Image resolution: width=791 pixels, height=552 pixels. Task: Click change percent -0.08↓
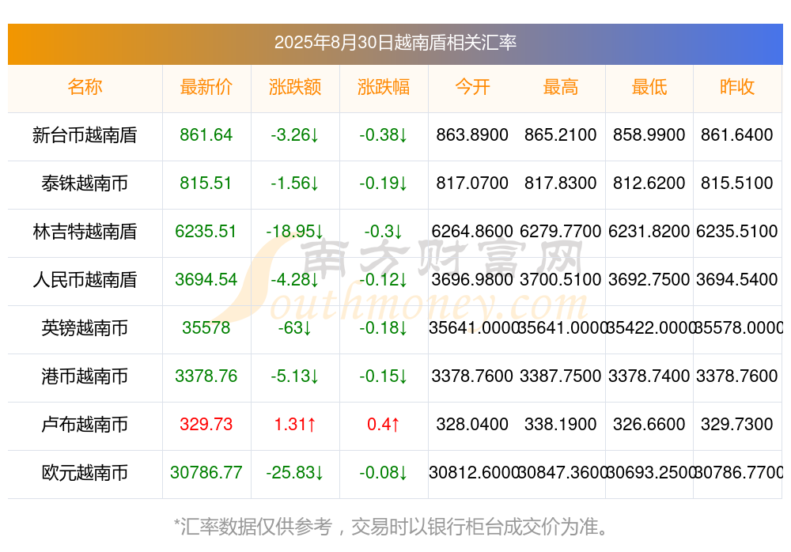point(384,472)
